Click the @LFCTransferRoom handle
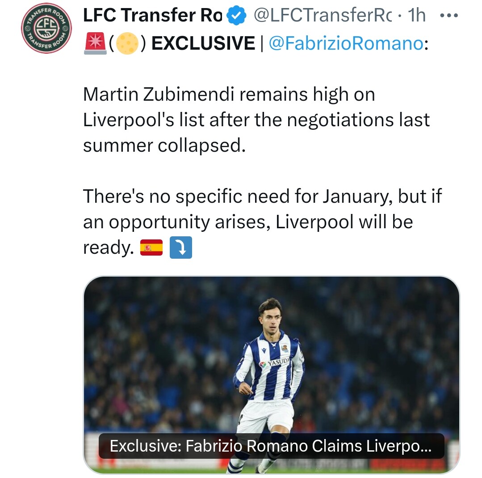Screen dimensions: 482x478 (323, 15)
